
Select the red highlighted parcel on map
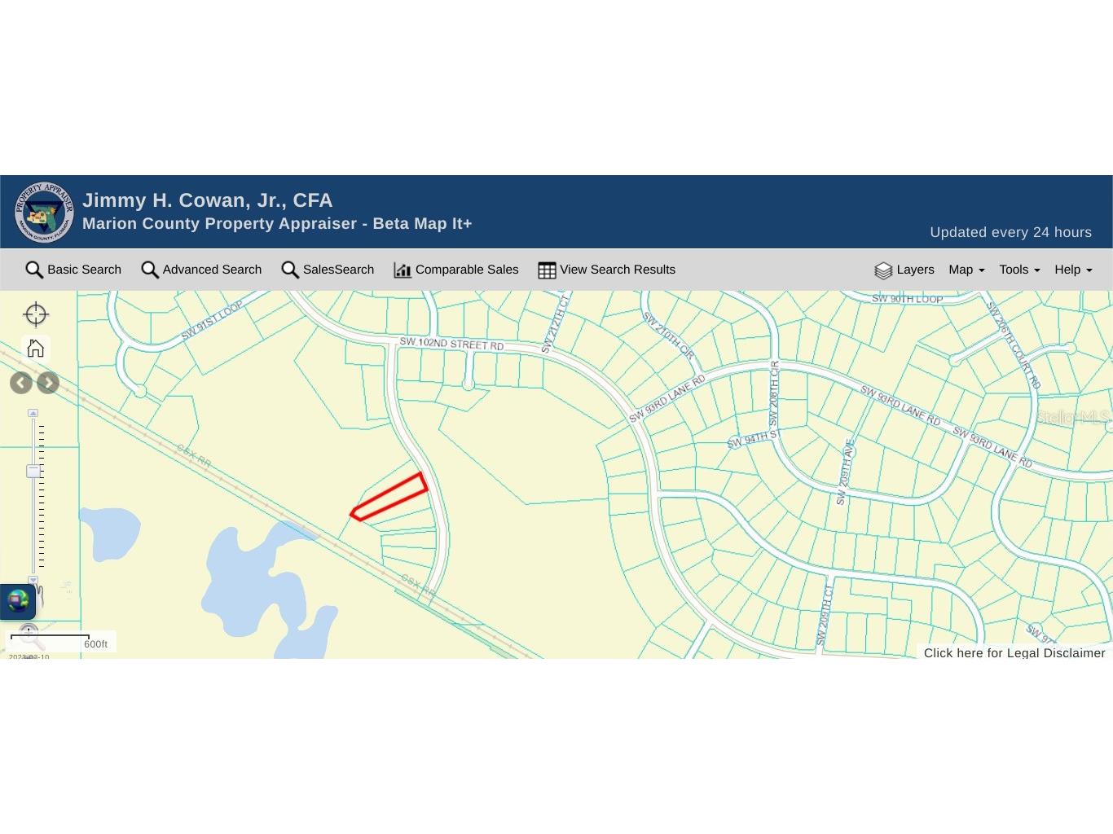(x=390, y=497)
